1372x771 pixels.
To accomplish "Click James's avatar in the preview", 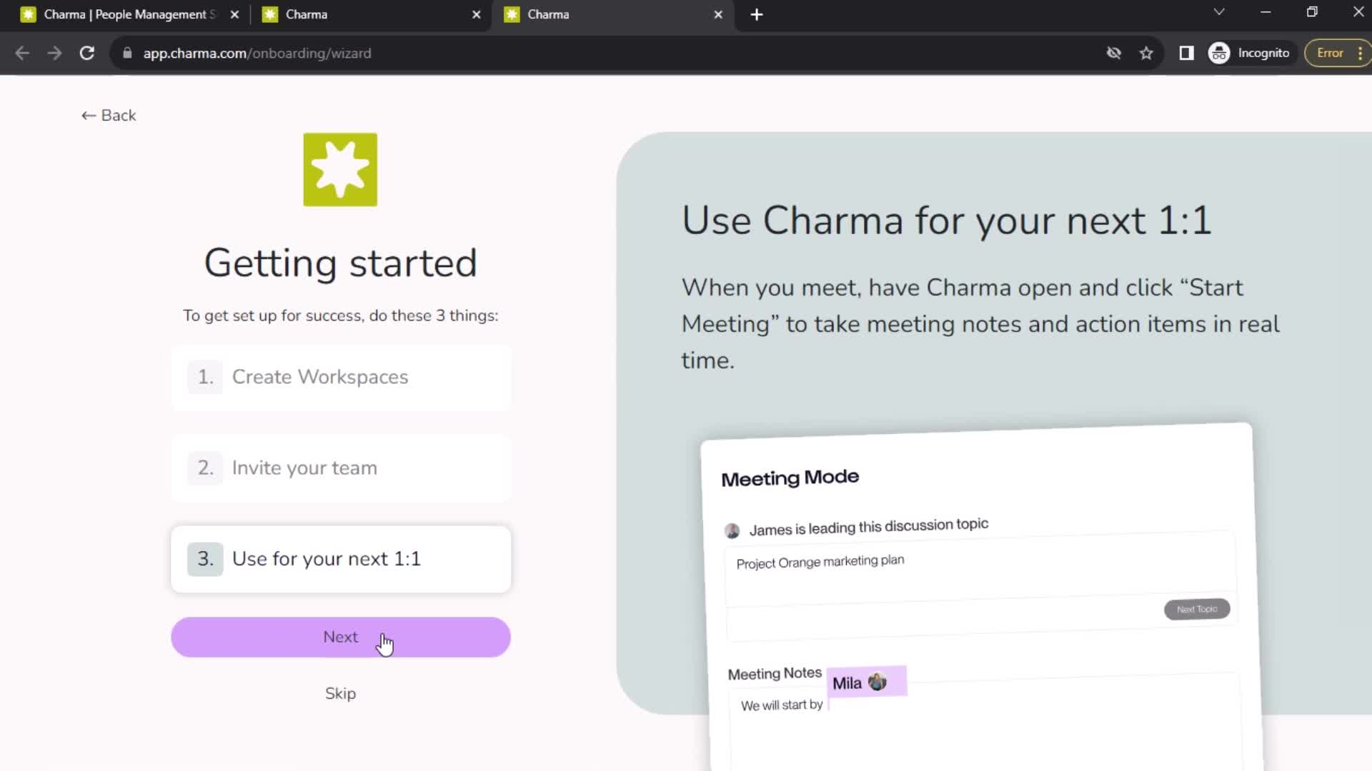I will pos(732,530).
